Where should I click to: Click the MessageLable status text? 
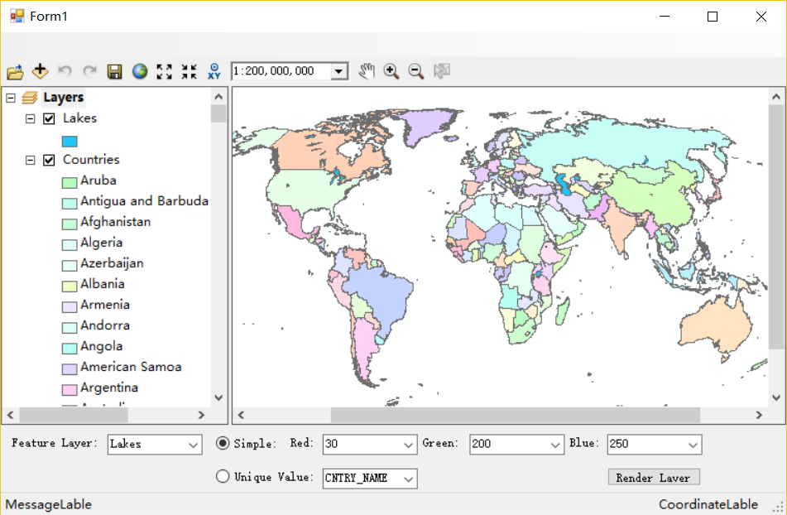tap(49, 504)
